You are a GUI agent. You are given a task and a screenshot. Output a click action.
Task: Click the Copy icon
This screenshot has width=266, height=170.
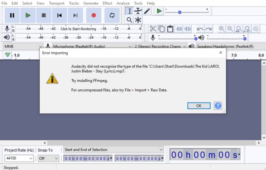coord(161,29)
